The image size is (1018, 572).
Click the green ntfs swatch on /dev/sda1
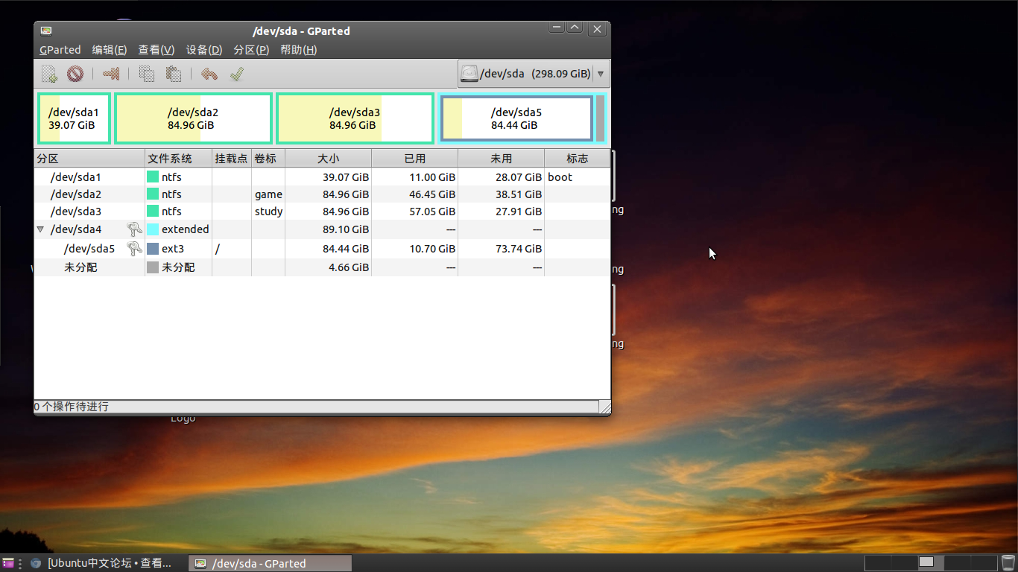[153, 177]
